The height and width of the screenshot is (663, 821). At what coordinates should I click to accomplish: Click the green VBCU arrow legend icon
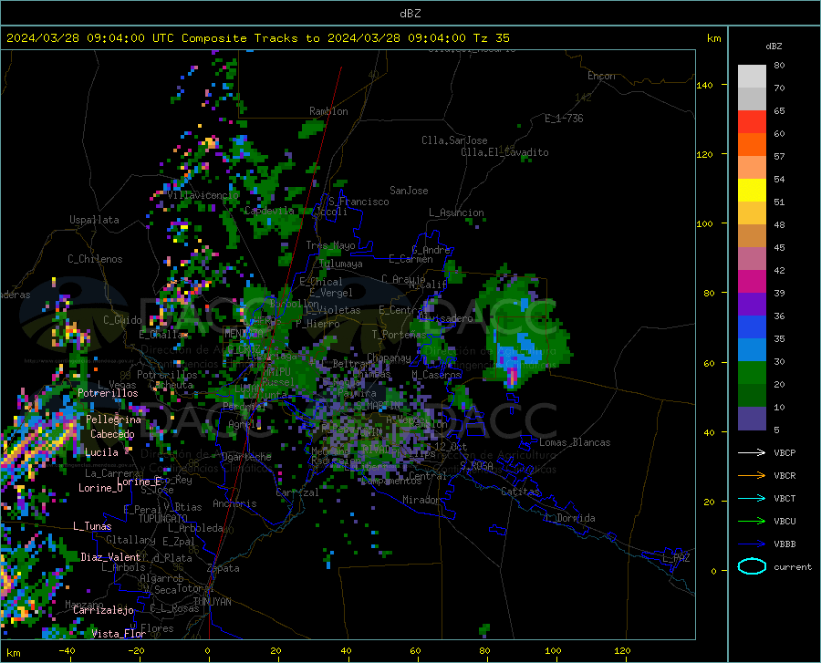tap(752, 522)
